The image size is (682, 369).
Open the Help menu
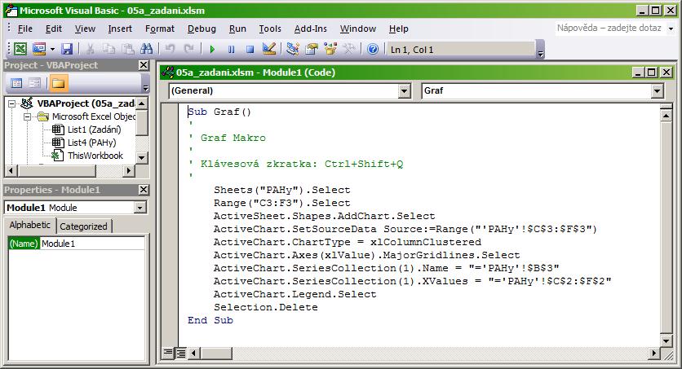coord(398,29)
